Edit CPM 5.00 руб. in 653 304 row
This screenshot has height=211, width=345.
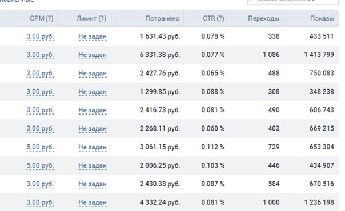coord(40,147)
